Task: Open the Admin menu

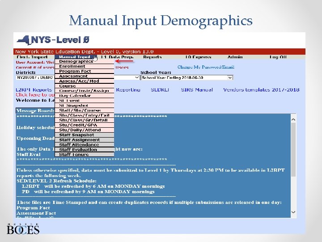Action: (x=235, y=57)
